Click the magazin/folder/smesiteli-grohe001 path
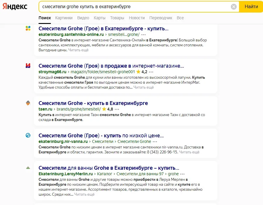The height and width of the screenshot is (205, 263). point(103,72)
